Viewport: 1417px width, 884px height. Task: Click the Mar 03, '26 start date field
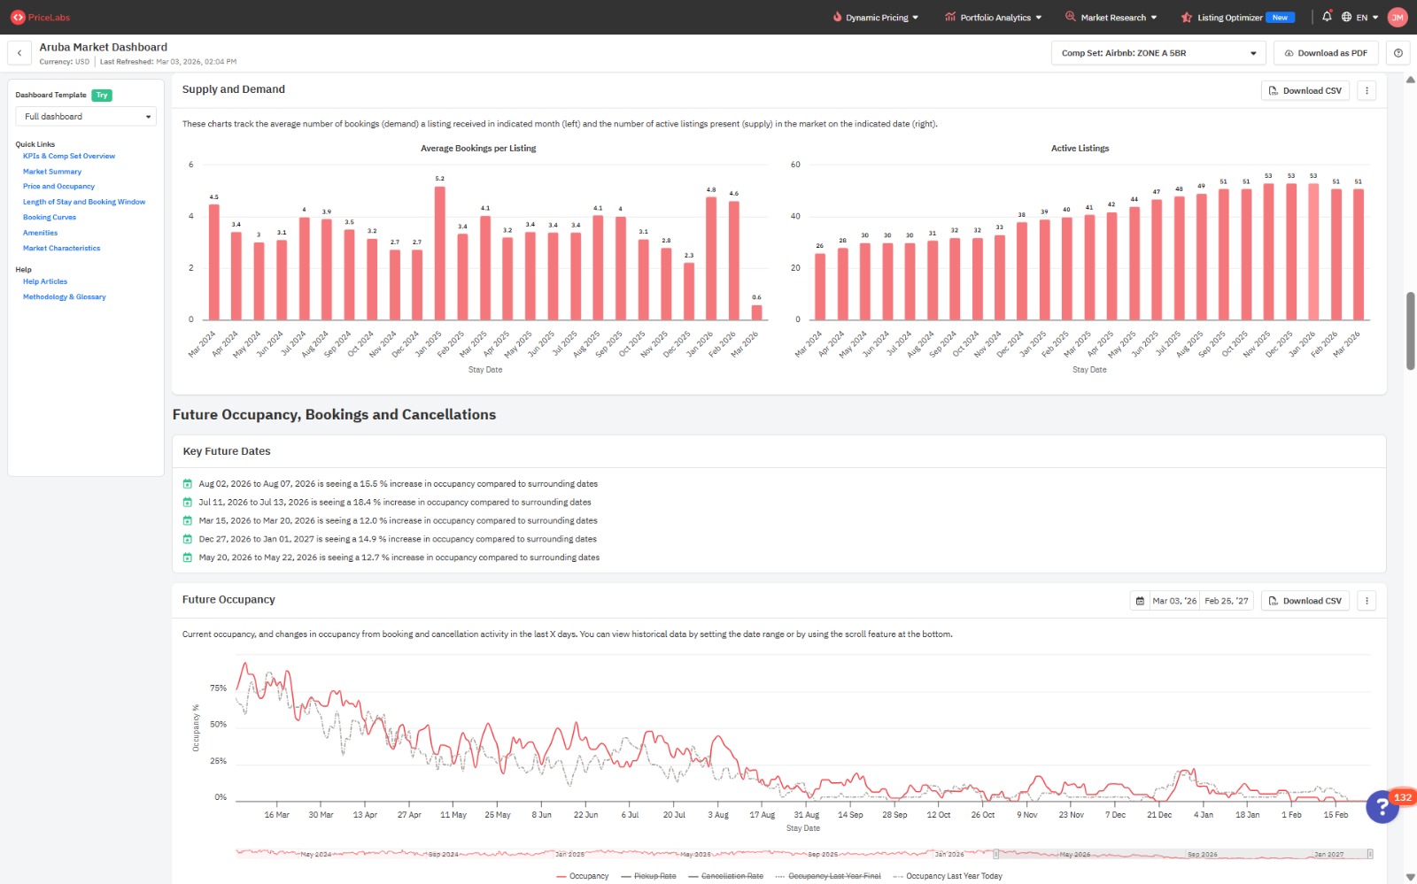[x=1173, y=601]
